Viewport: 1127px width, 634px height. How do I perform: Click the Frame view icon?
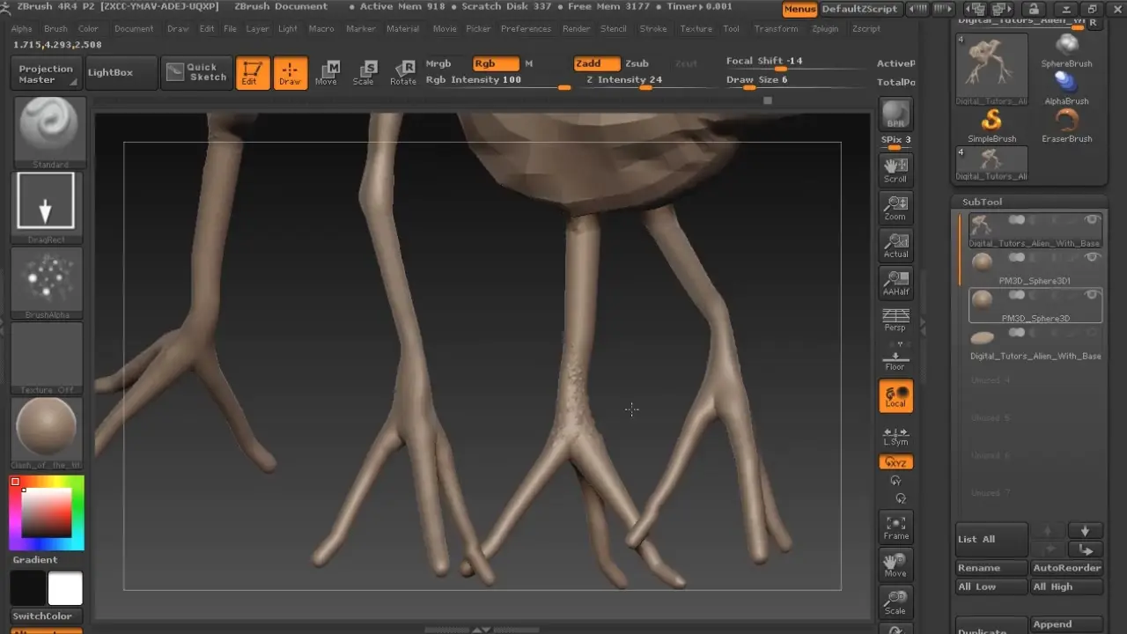(895, 527)
